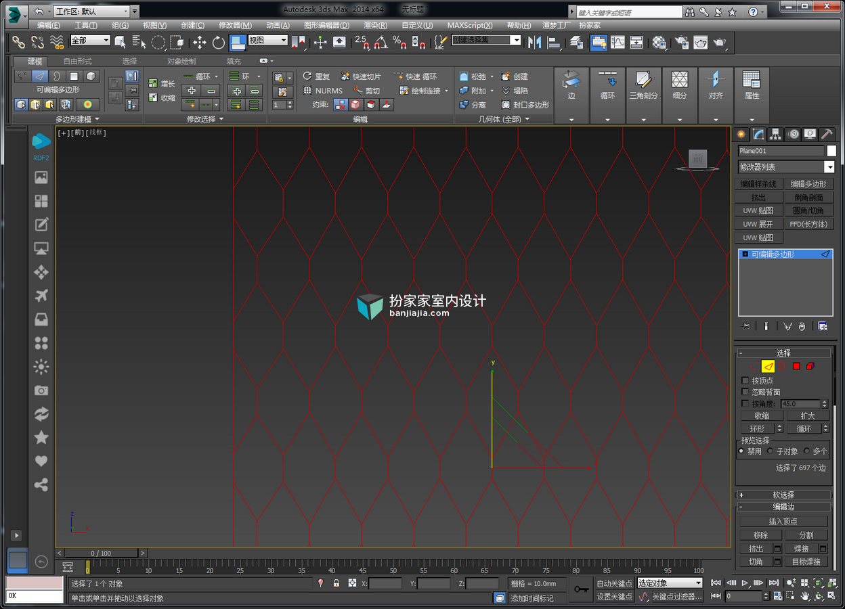Viewport: 845px width, 609px height.
Task: Click the camera icon in left sidebar
Action: click(41, 390)
